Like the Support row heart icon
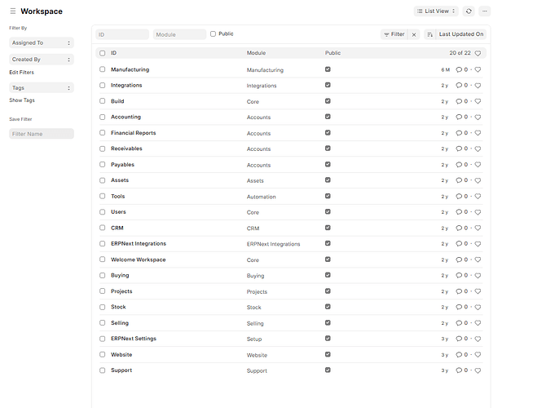 pos(478,370)
